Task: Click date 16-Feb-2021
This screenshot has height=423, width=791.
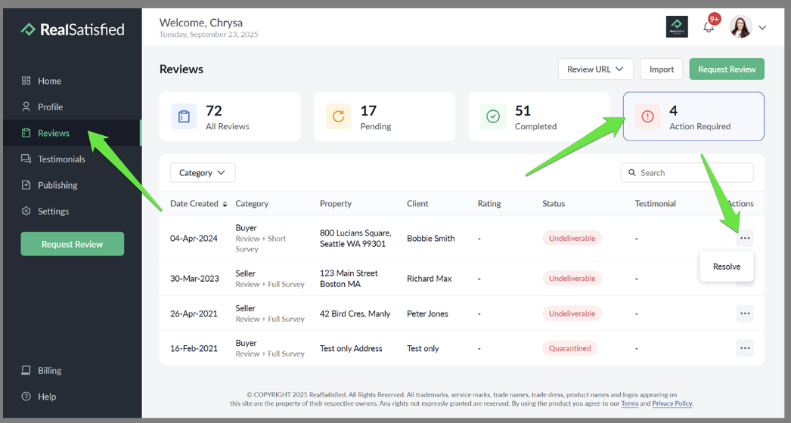Action: 194,348
